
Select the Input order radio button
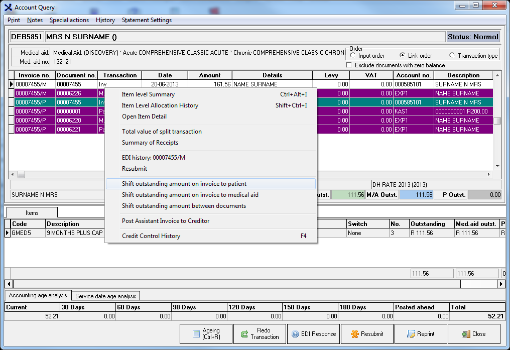[x=353, y=56]
